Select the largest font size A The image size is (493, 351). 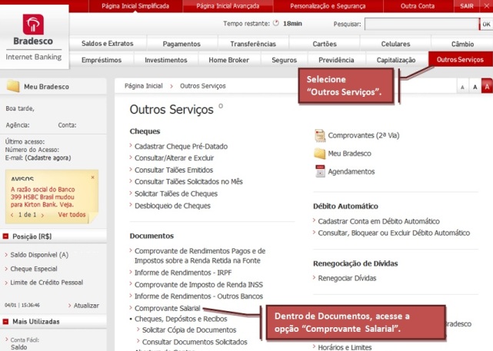[x=487, y=86]
